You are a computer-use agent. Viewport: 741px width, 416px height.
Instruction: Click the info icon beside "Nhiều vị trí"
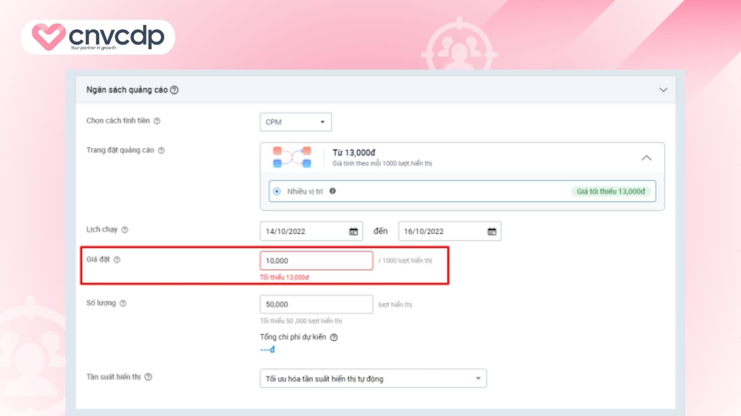tap(333, 191)
